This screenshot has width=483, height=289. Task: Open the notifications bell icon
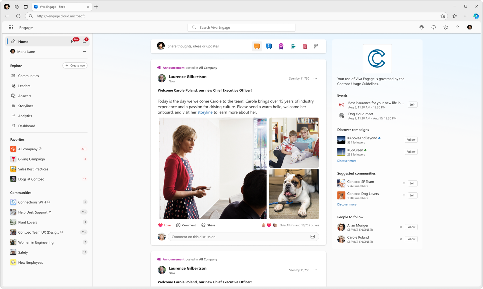point(85,41)
